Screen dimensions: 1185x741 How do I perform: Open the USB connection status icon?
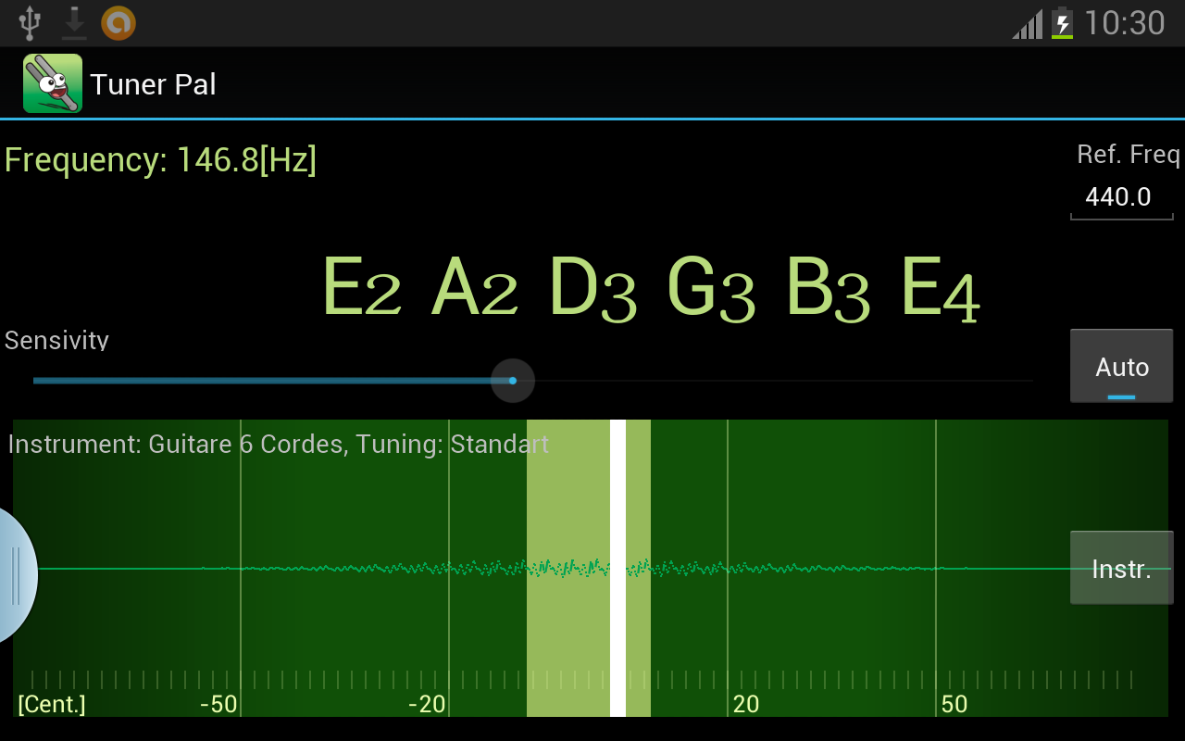30,23
